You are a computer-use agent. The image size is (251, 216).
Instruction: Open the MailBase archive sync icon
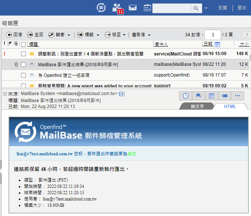point(101,8)
